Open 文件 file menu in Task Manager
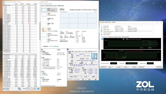Image resolution: width=166 pixels, height=94 pixels. point(43,4)
